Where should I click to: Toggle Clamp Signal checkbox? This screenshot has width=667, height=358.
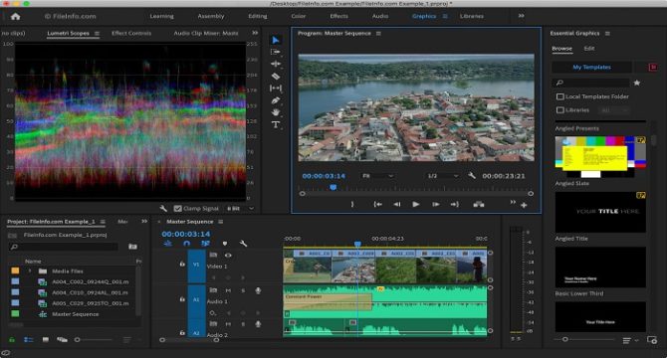coord(178,209)
